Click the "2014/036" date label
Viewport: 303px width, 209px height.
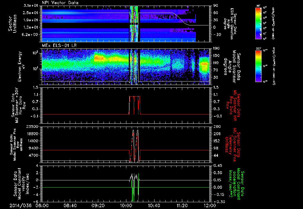(x=21, y=205)
